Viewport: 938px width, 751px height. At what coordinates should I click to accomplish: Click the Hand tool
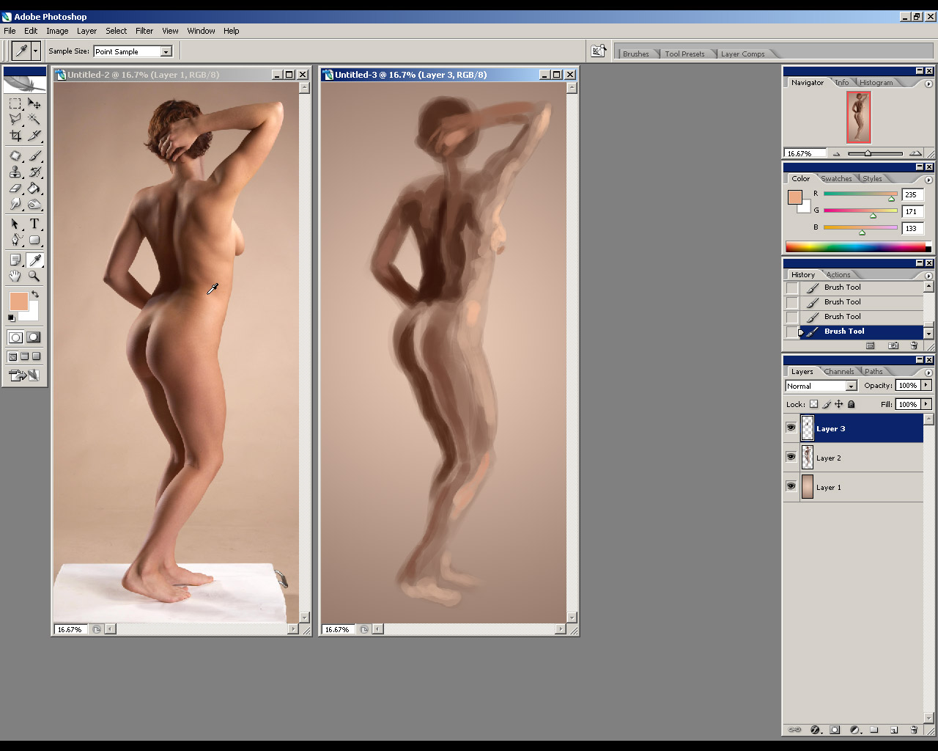point(15,276)
